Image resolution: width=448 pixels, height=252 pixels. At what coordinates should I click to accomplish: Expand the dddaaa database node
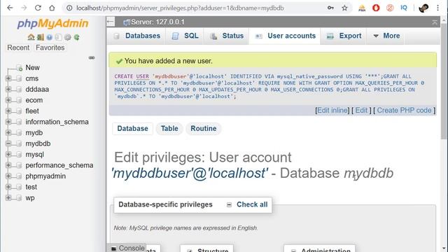click(x=8, y=89)
